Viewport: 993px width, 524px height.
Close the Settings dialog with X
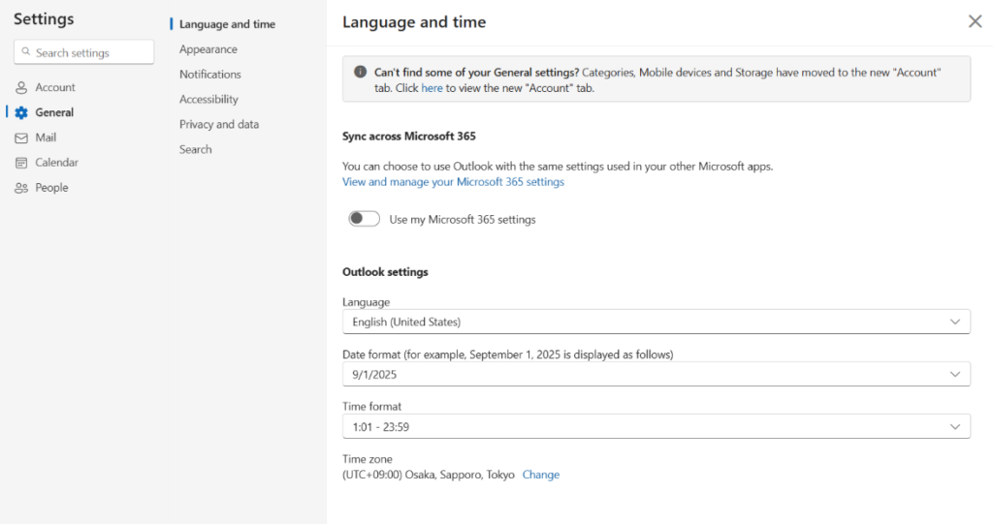(975, 21)
